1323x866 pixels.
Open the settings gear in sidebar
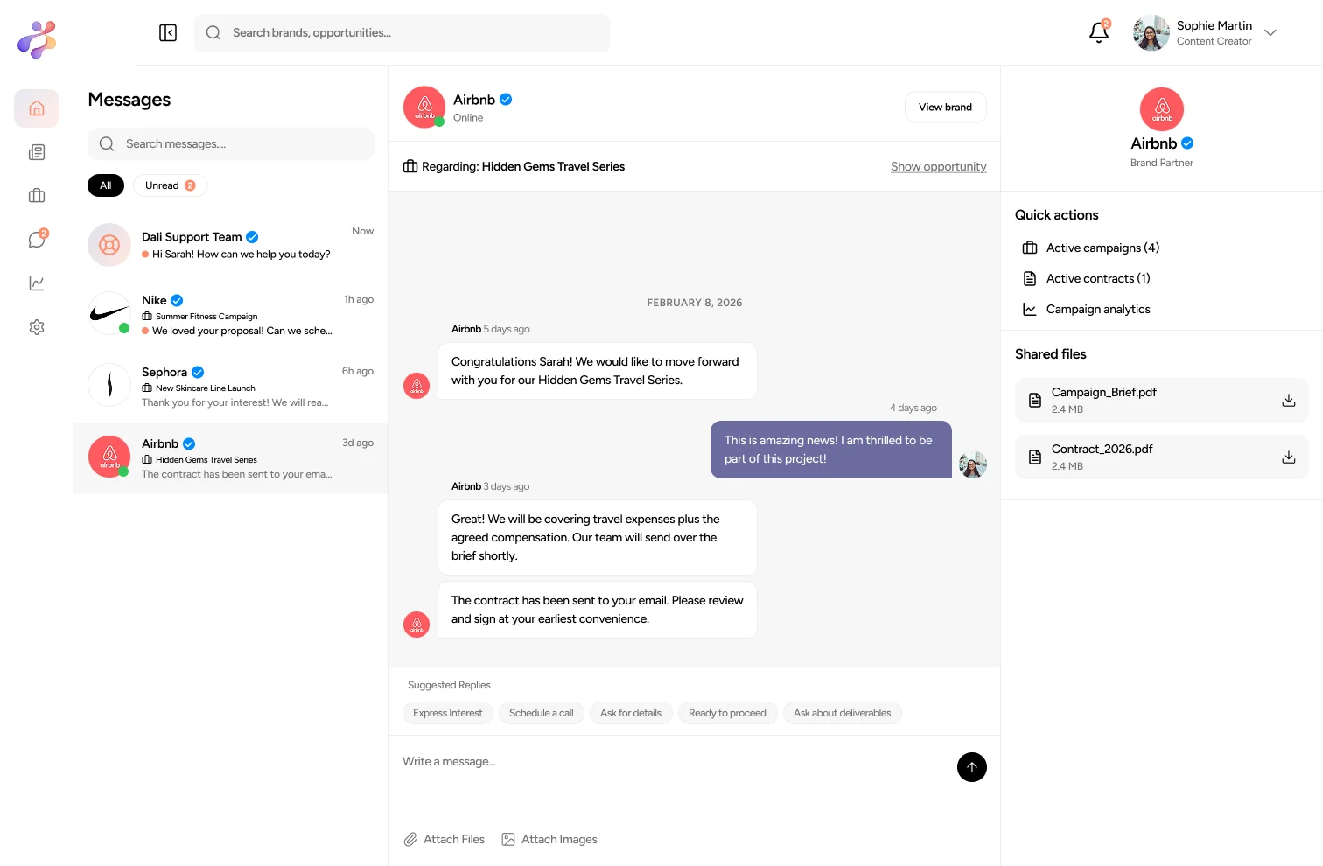tap(37, 327)
